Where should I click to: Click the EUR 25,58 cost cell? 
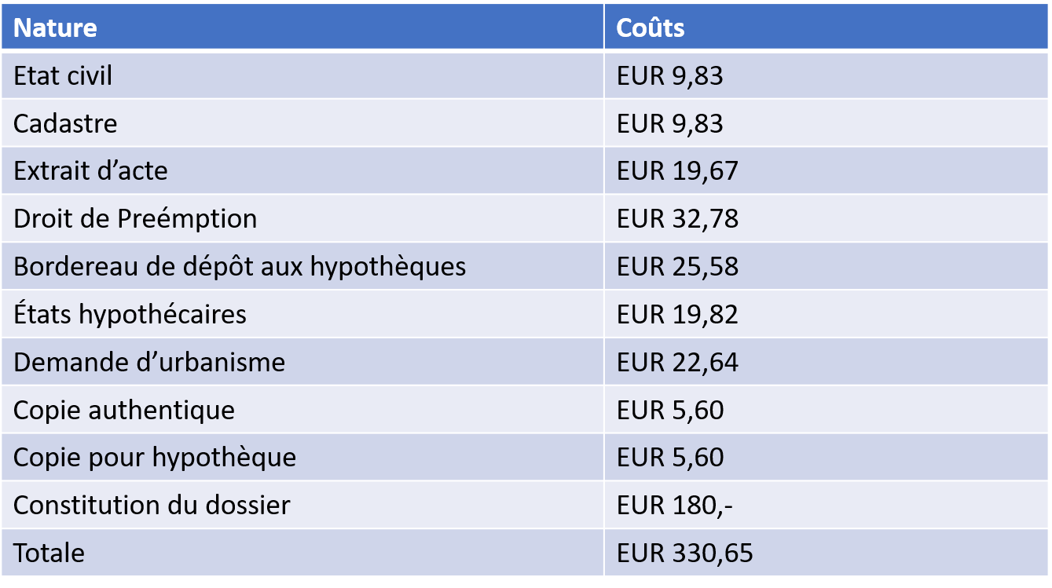point(827,266)
